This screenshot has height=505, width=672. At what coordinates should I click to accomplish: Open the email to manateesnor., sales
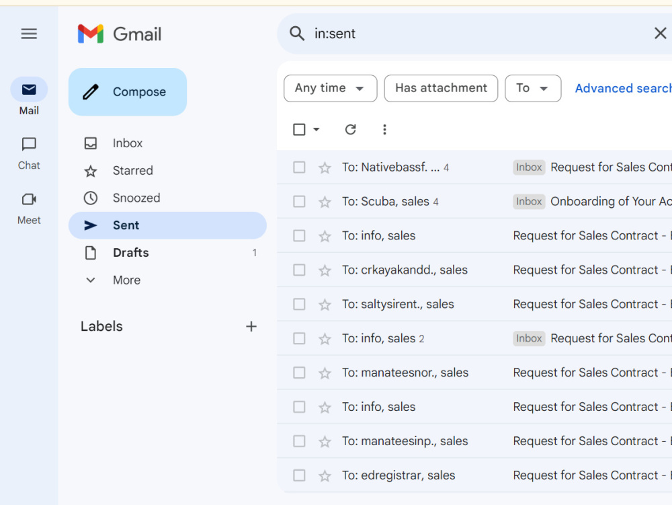tap(474, 373)
